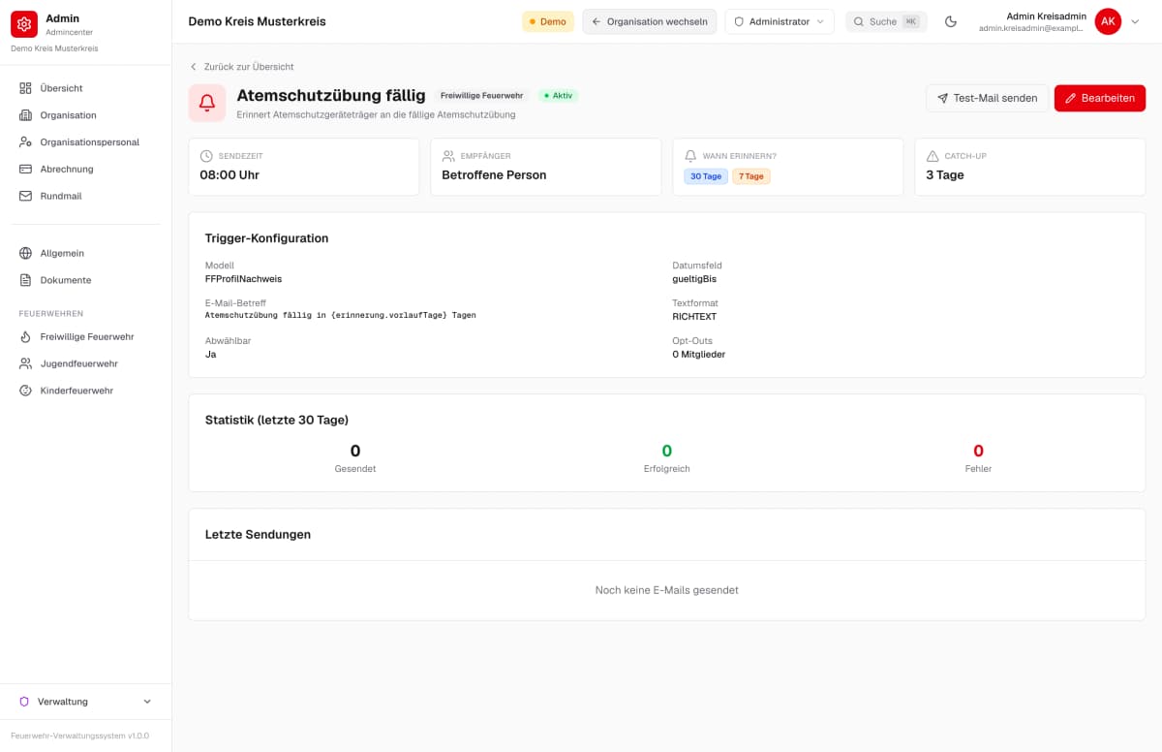Open Rundmail in the sidebar

tap(86, 197)
